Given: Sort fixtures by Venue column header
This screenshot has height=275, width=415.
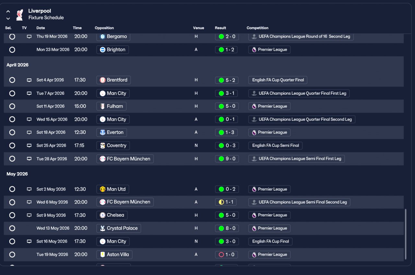Looking at the screenshot, I should pos(198,28).
